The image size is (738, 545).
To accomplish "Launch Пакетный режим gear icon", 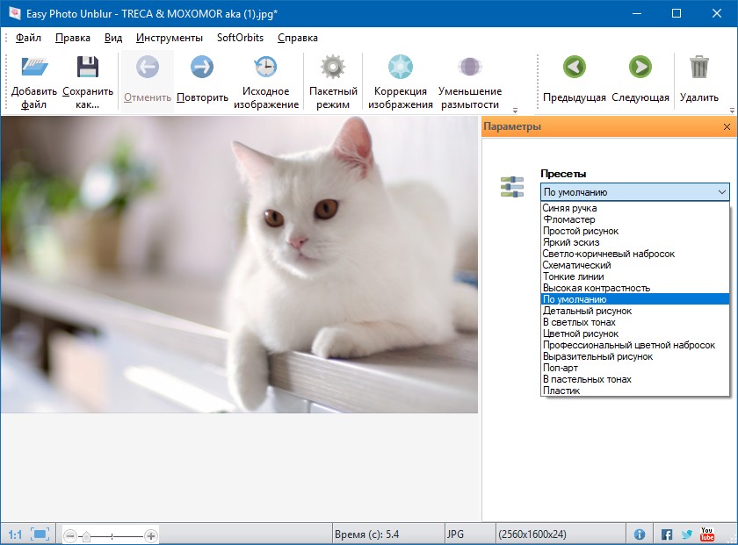I will click(x=333, y=68).
